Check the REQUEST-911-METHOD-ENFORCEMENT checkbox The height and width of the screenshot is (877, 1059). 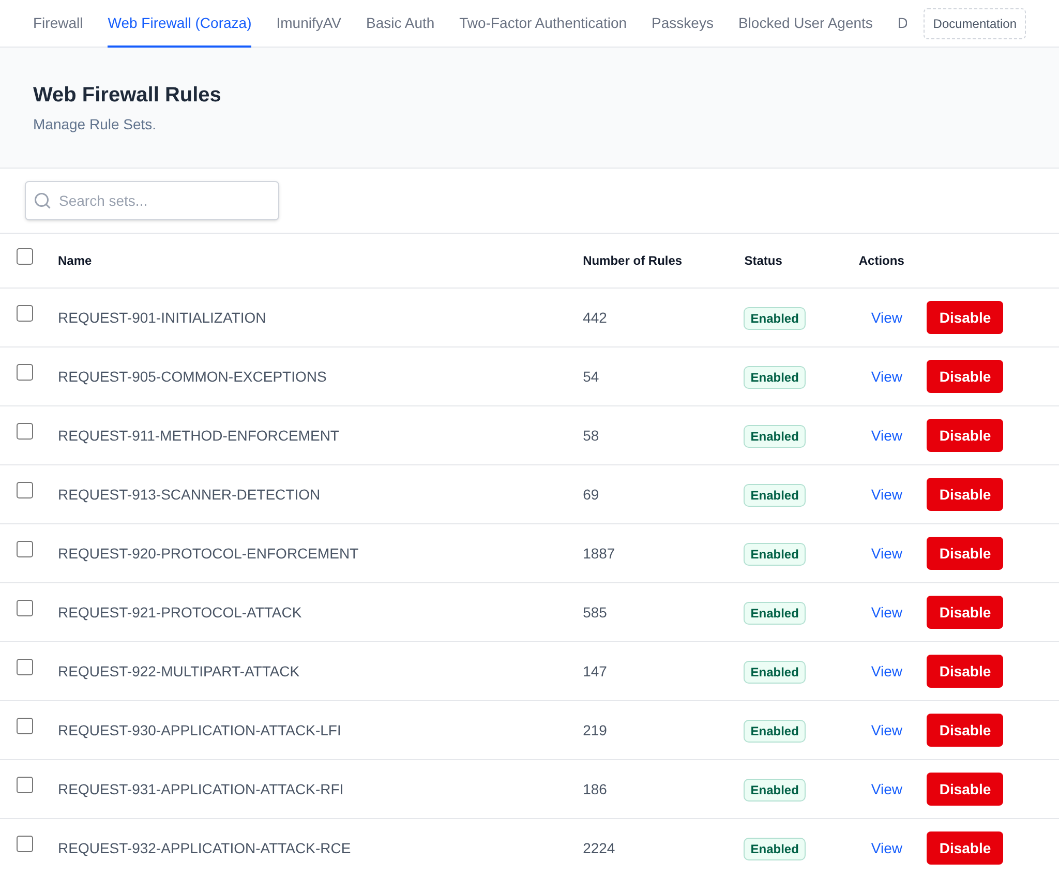pos(25,431)
